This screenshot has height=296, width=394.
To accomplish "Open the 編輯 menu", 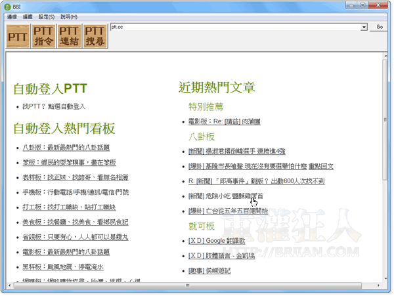I will [x=28, y=17].
